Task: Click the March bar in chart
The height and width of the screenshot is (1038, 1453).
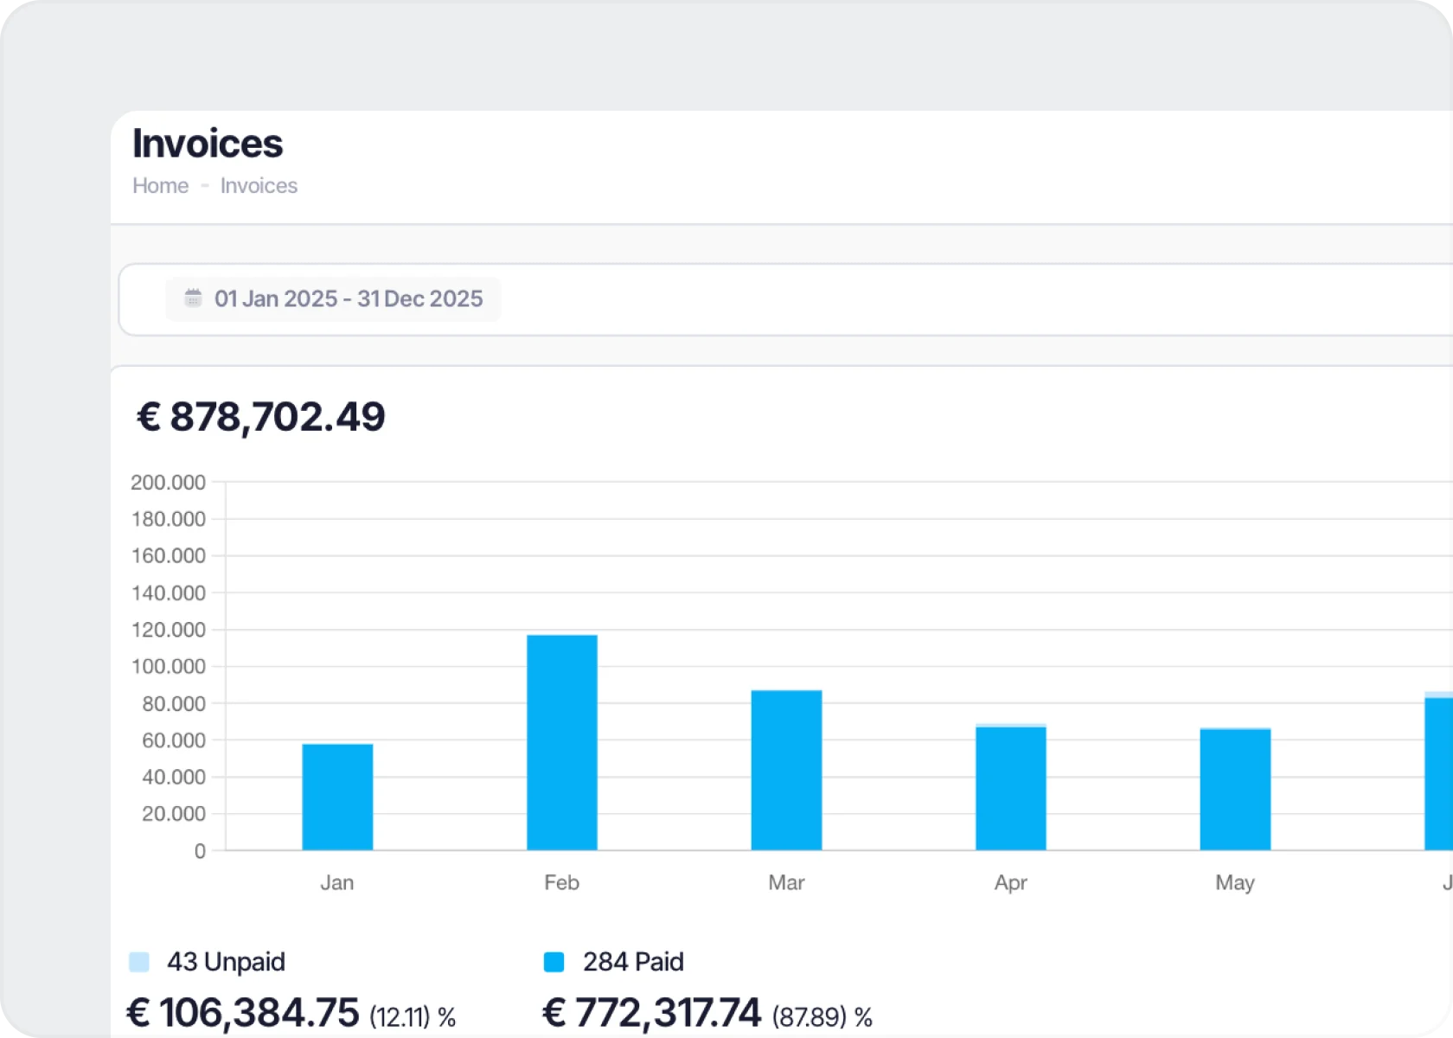Action: (x=786, y=770)
